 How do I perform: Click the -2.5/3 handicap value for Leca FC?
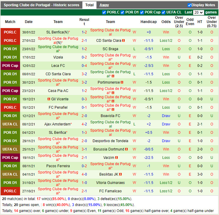[149, 66]
